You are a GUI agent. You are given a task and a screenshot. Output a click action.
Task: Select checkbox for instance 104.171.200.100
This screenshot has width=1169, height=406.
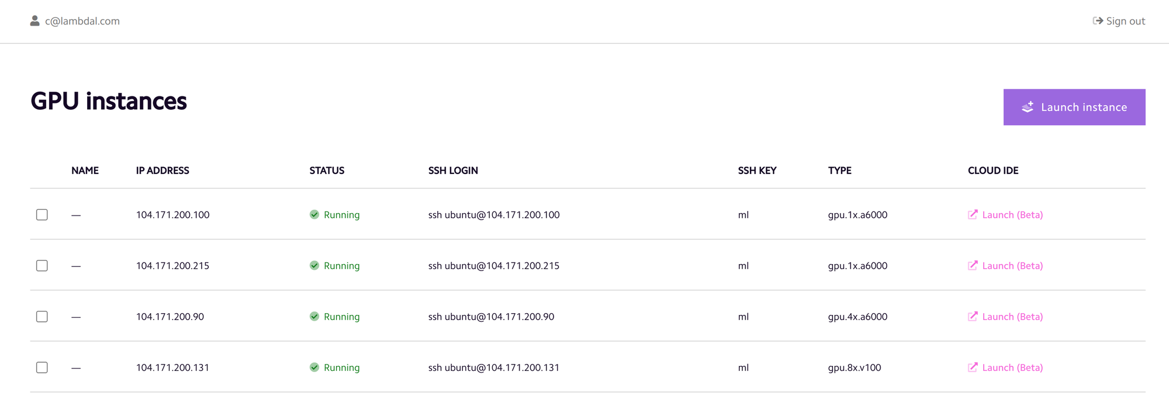click(x=42, y=214)
